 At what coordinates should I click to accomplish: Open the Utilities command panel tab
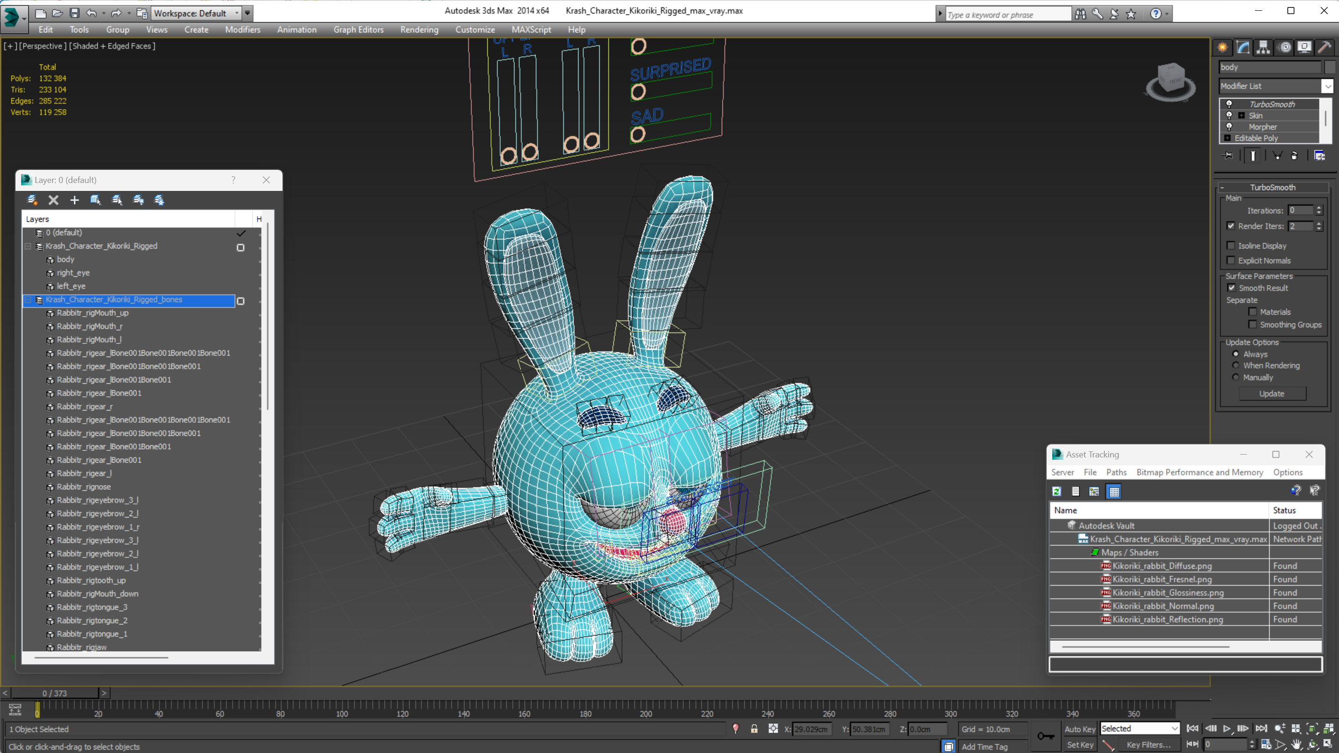1324,47
